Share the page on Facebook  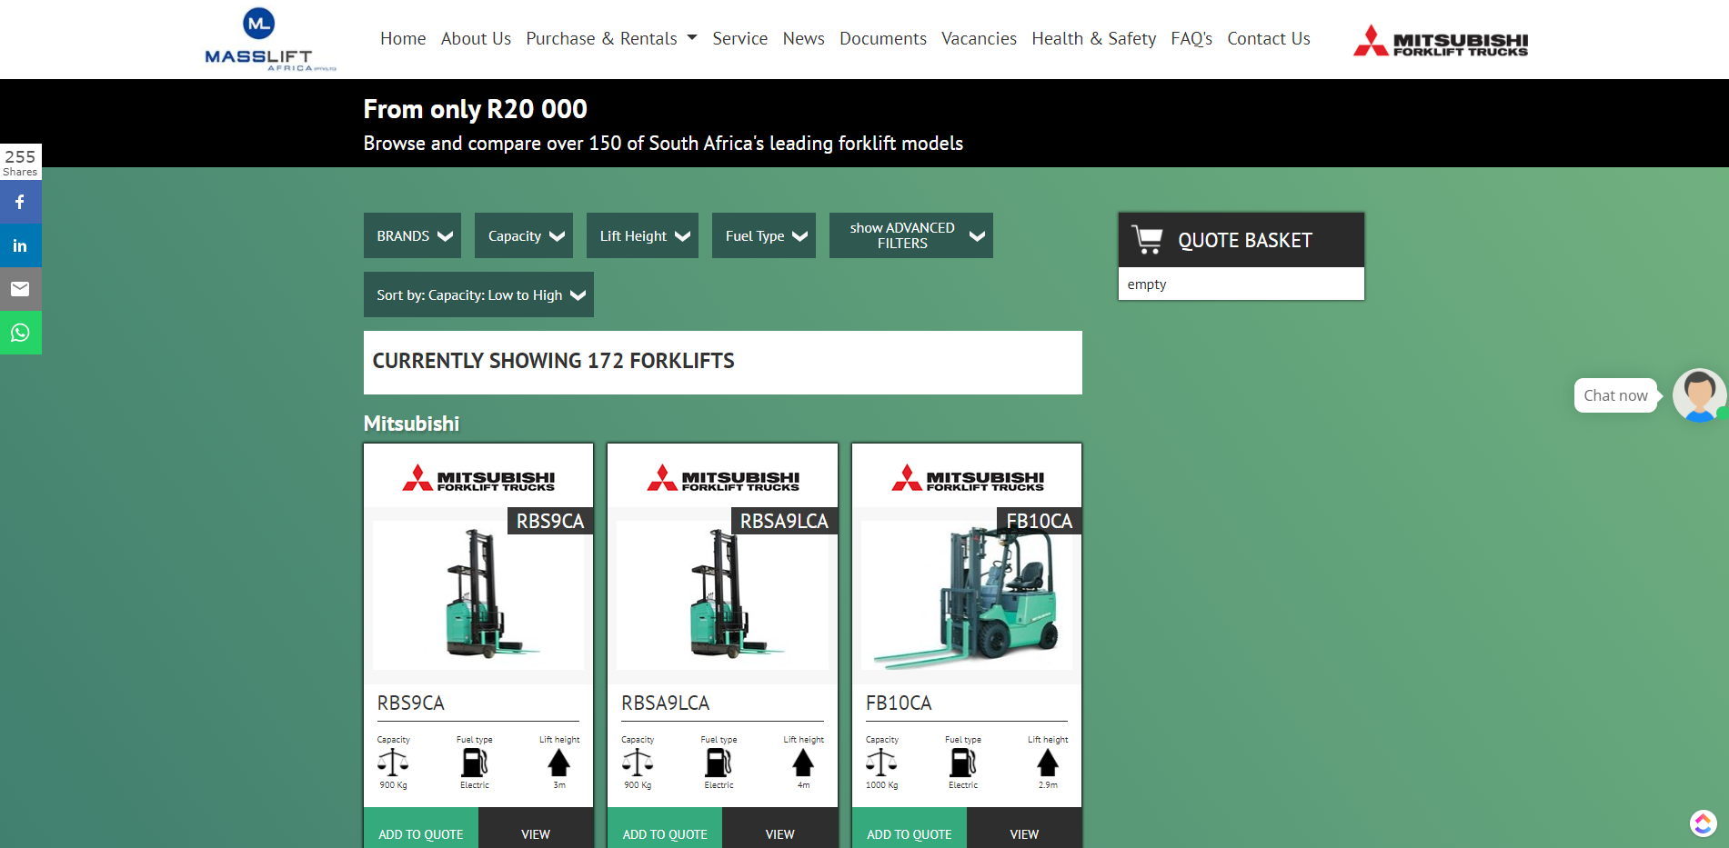[x=20, y=202]
